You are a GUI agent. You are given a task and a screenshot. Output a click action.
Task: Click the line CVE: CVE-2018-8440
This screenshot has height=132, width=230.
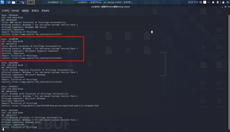12,89
